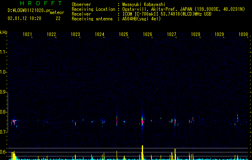Click the Observer field label
Viewport: 252px width, 160px height.
(x=81, y=4)
